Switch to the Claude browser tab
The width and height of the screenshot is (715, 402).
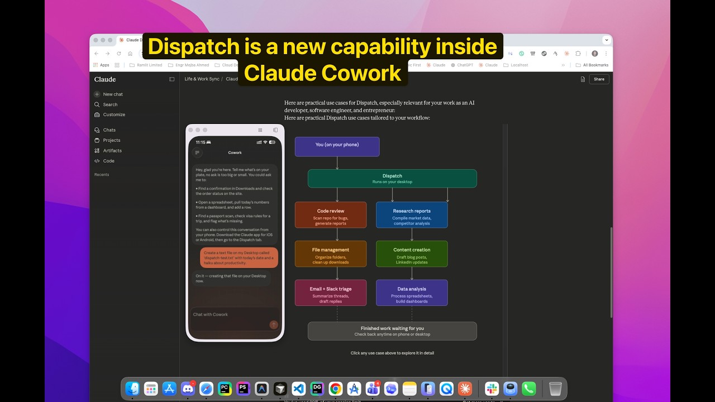coord(130,40)
